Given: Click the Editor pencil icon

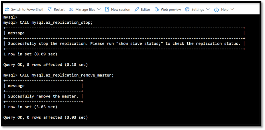Looking at the screenshot, I should click(137, 9).
